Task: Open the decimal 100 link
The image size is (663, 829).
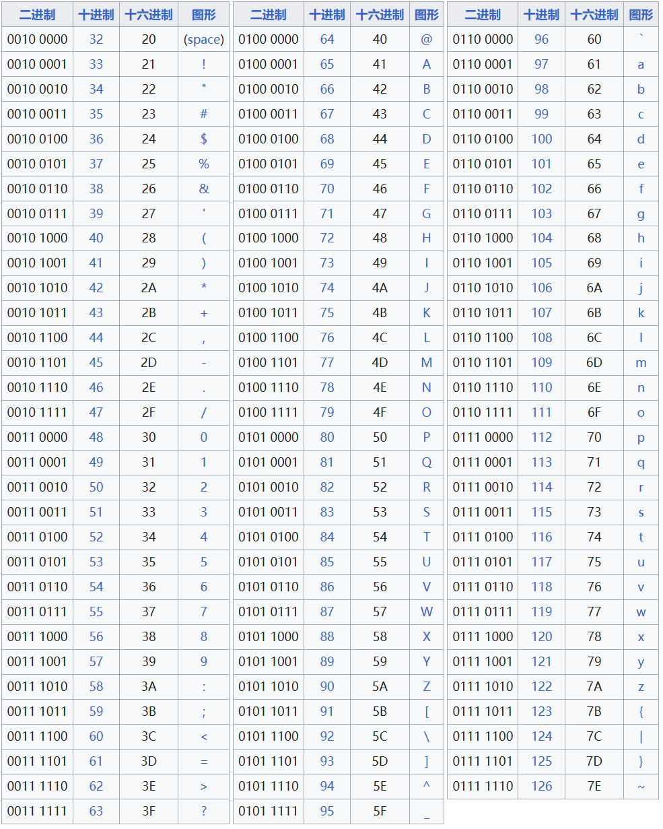Action: pyautogui.click(x=542, y=139)
